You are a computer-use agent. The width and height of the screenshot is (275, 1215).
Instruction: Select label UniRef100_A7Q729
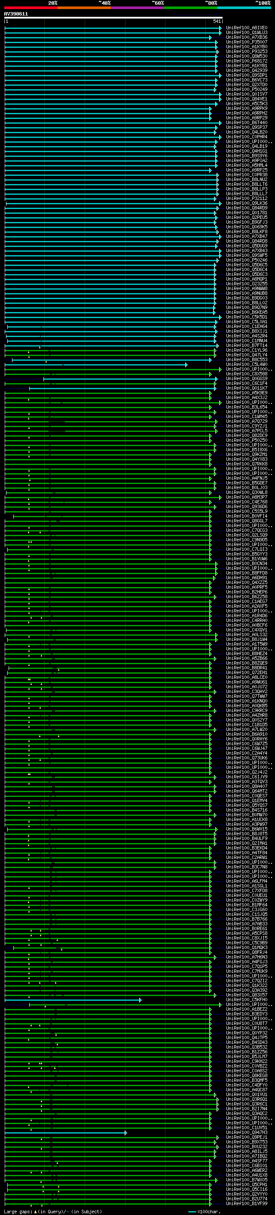click(247, 421)
